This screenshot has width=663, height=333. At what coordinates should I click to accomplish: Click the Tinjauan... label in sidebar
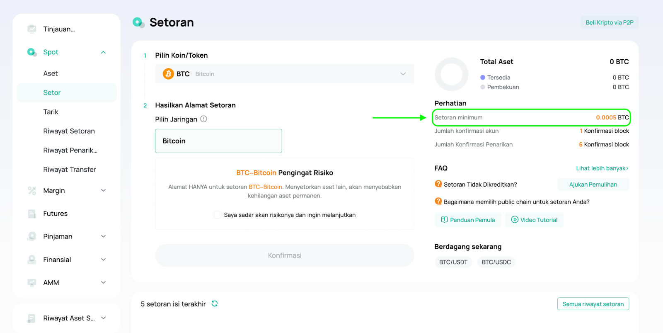(59, 29)
